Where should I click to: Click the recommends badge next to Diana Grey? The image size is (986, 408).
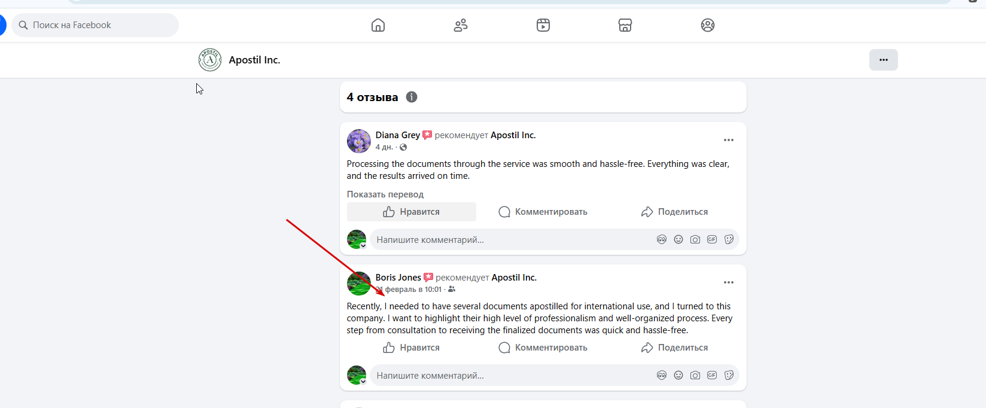coord(427,135)
